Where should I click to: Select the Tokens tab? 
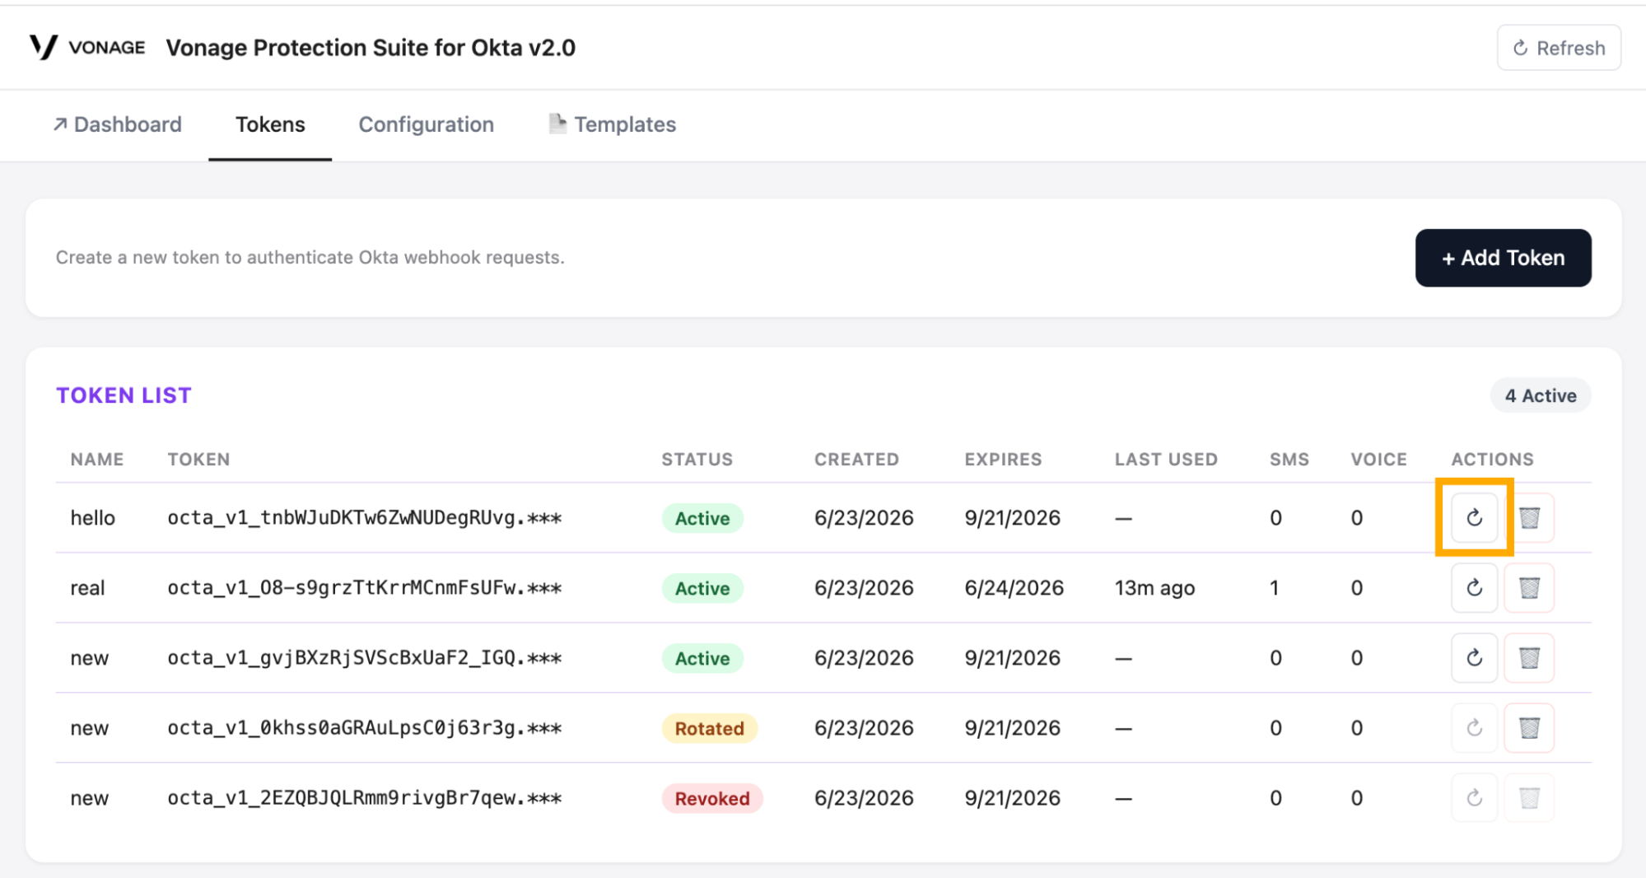pos(270,124)
